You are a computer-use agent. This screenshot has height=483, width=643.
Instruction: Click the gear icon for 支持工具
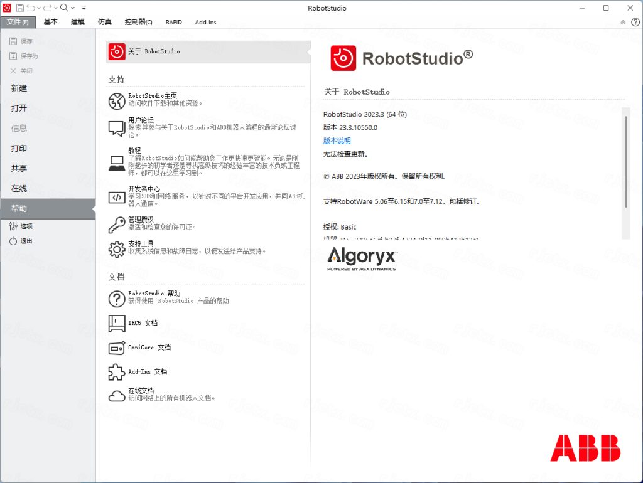116,249
